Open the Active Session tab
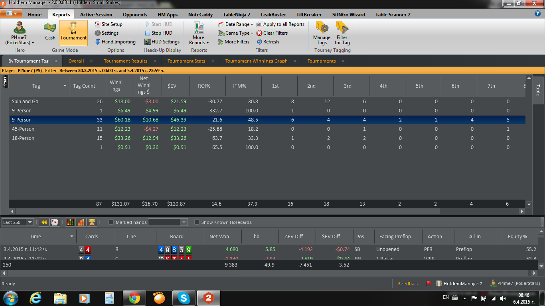Viewport: 545px width, 306px height. coord(96,15)
